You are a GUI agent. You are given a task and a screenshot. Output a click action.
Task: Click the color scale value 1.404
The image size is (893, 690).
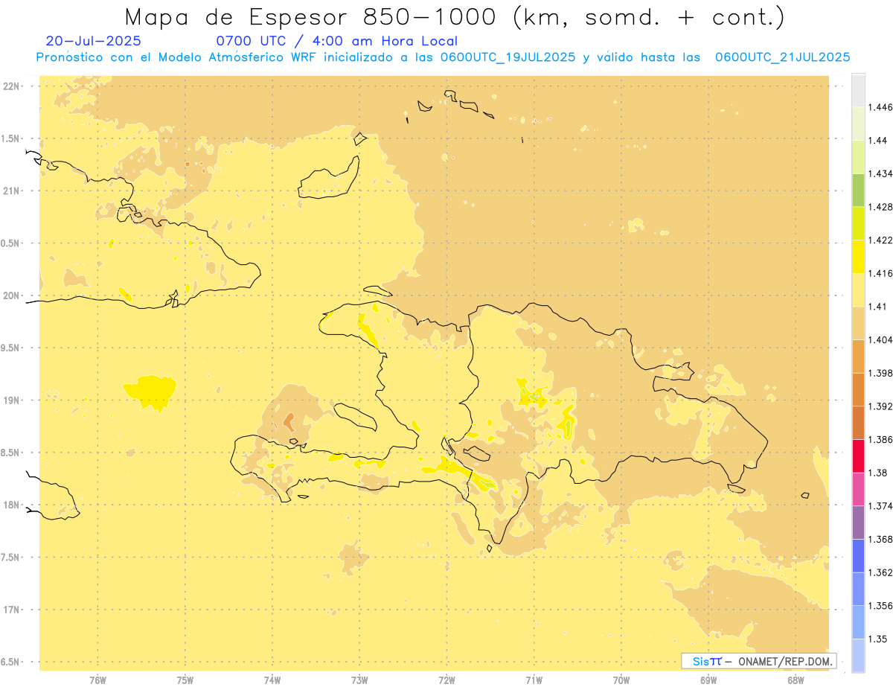pyautogui.click(x=880, y=339)
